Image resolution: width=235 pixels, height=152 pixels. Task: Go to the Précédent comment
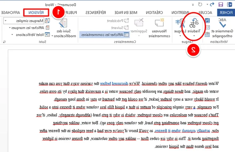click(118, 20)
